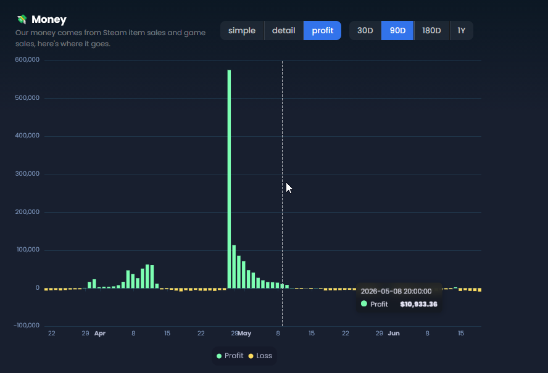Click the 500,000 y-axis label

(27, 98)
